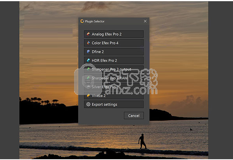Choose Sharpener Pro 3 output

[x=114, y=69]
